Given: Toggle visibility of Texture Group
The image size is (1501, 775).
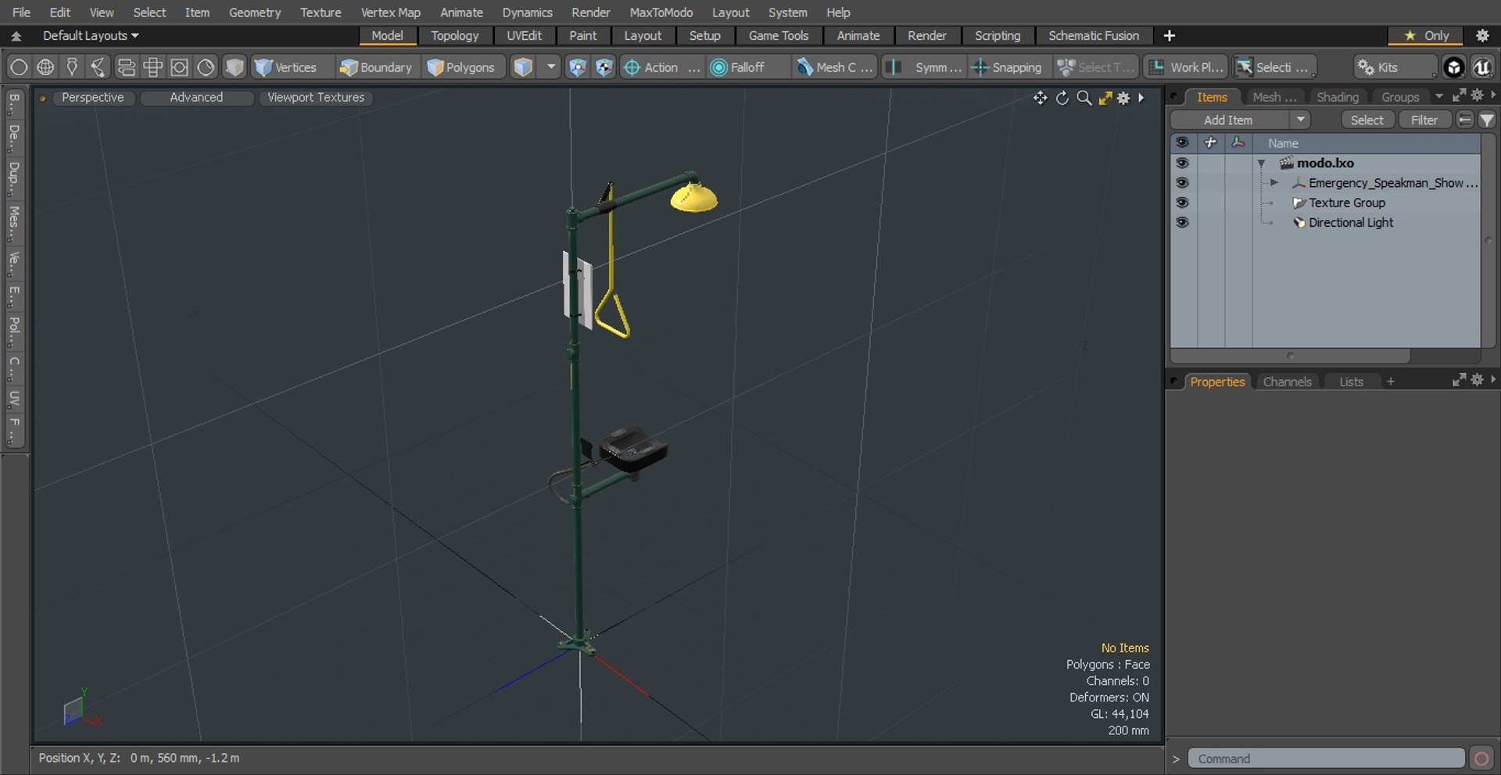Looking at the screenshot, I should (x=1182, y=203).
